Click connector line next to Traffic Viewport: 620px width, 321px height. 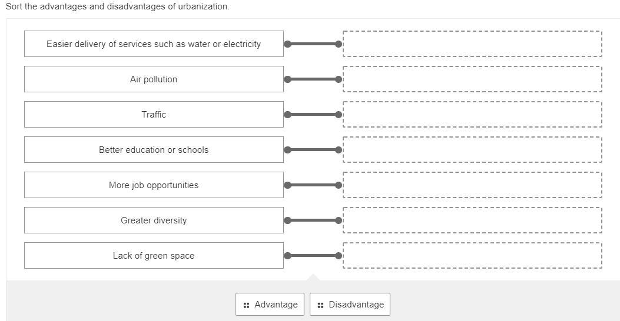point(313,115)
